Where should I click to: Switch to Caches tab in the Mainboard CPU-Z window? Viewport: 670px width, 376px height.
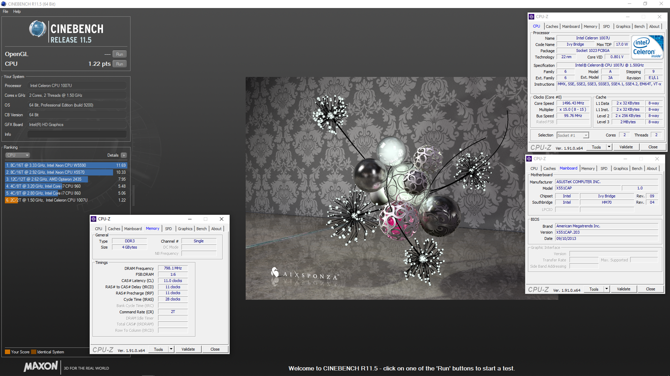point(549,169)
